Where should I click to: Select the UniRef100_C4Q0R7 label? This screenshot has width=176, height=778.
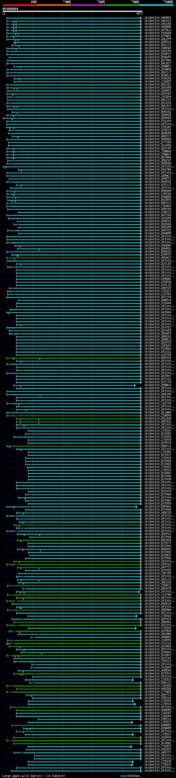pos(158,713)
